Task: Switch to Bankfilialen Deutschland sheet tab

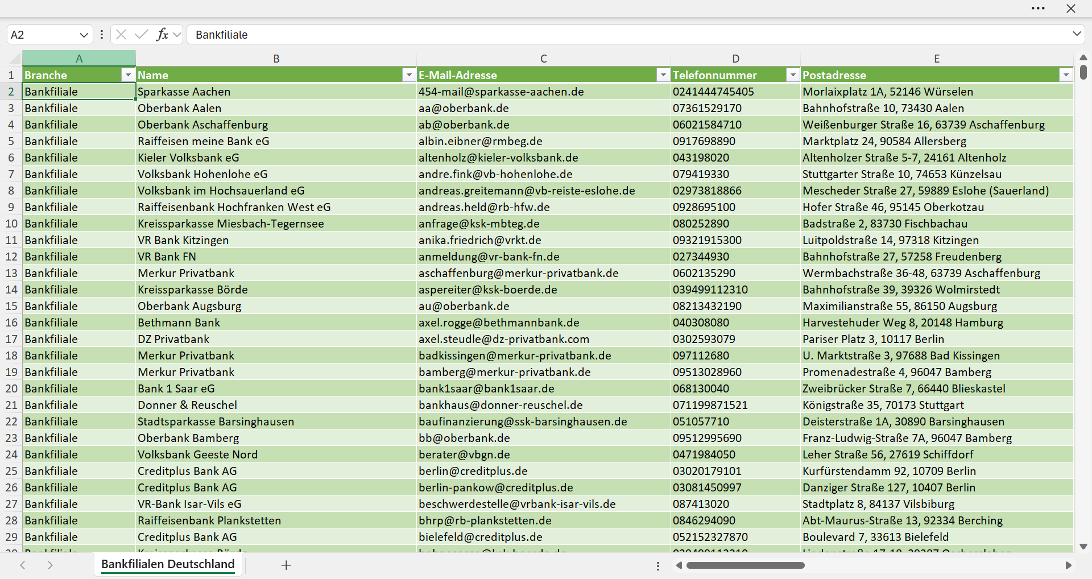Action: (168, 564)
